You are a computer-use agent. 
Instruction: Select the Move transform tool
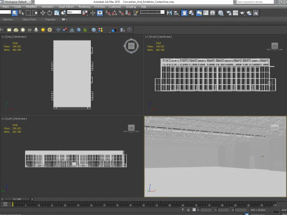click(x=43, y=13)
